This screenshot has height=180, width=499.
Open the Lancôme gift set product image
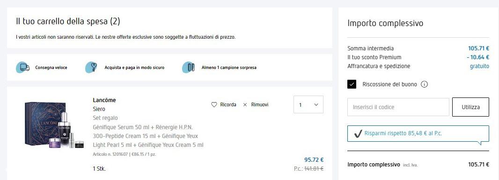(54, 125)
